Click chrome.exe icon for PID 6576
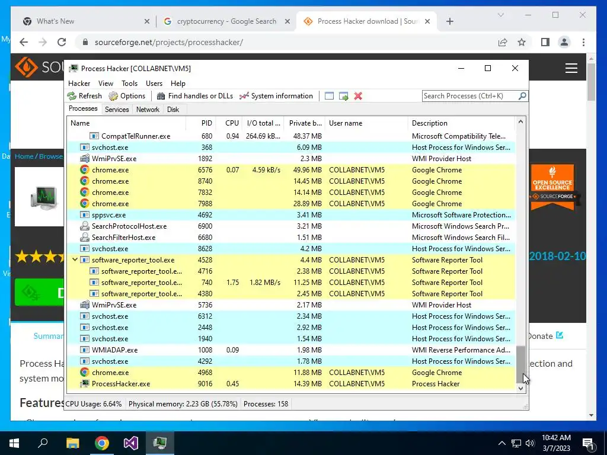This screenshot has width=607, height=455. (84, 169)
